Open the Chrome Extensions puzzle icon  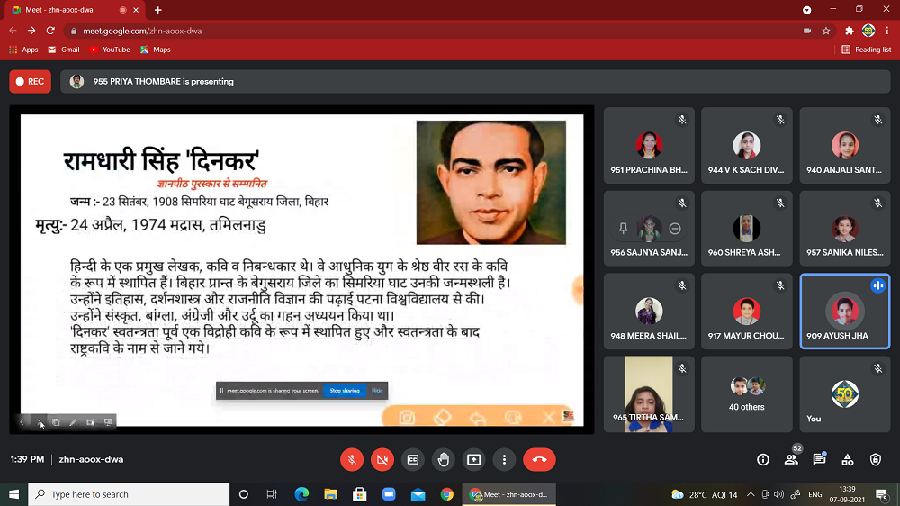click(849, 31)
